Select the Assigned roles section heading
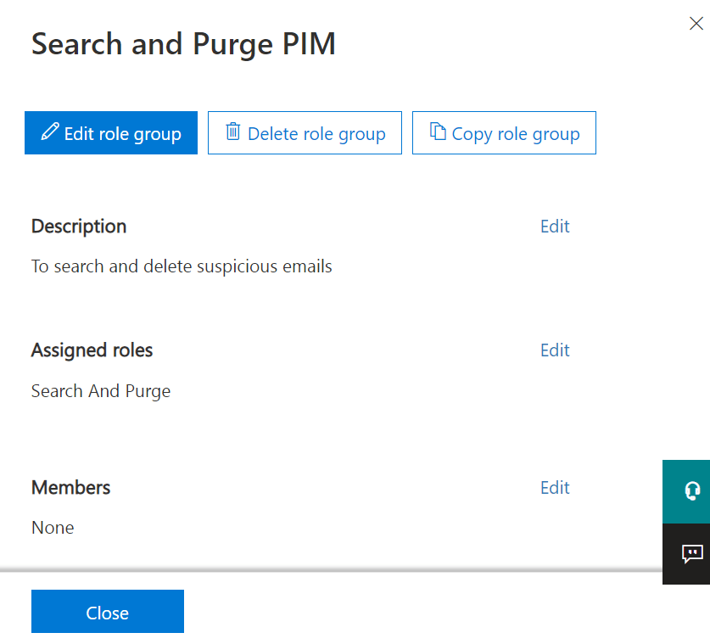 [92, 350]
